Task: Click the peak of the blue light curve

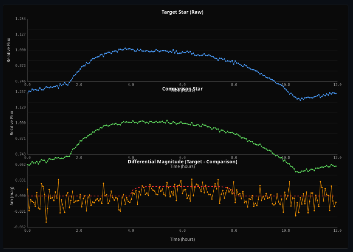Action: coord(125,48)
